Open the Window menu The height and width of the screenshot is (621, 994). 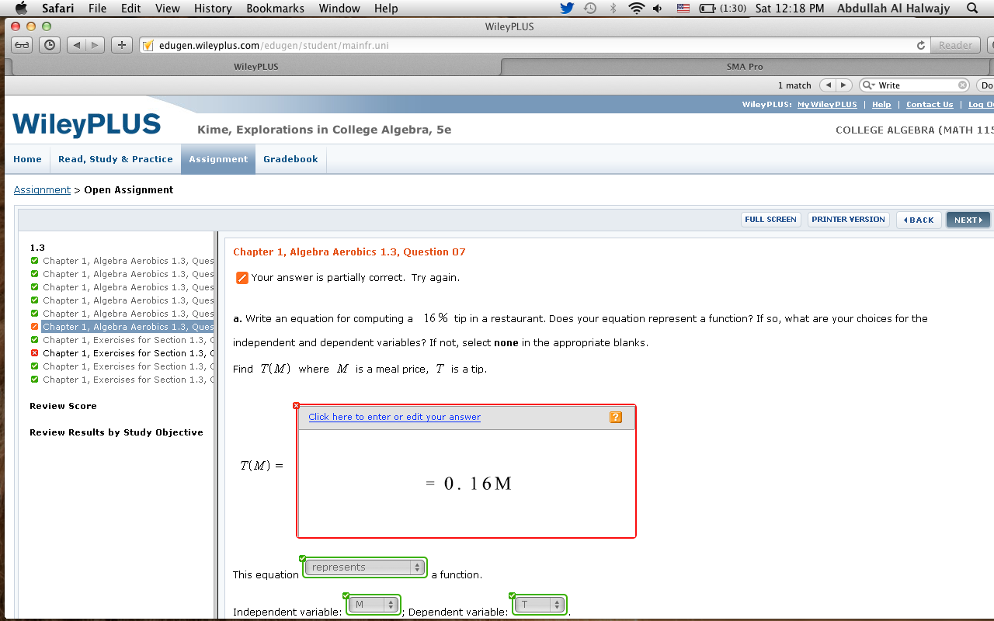tap(339, 9)
